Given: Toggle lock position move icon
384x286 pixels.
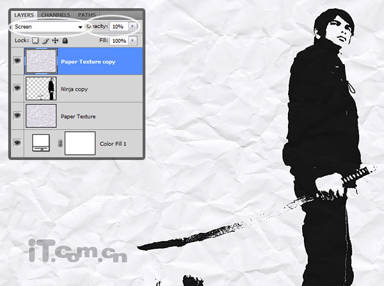Looking at the screenshot, I should (55, 40).
